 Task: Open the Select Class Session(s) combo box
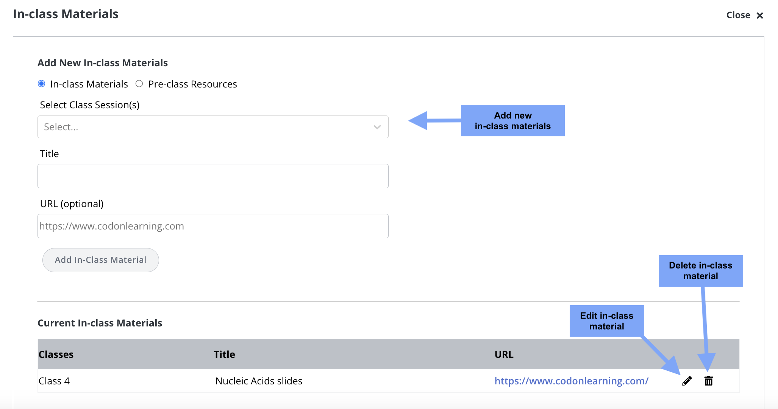pyautogui.click(x=201, y=127)
